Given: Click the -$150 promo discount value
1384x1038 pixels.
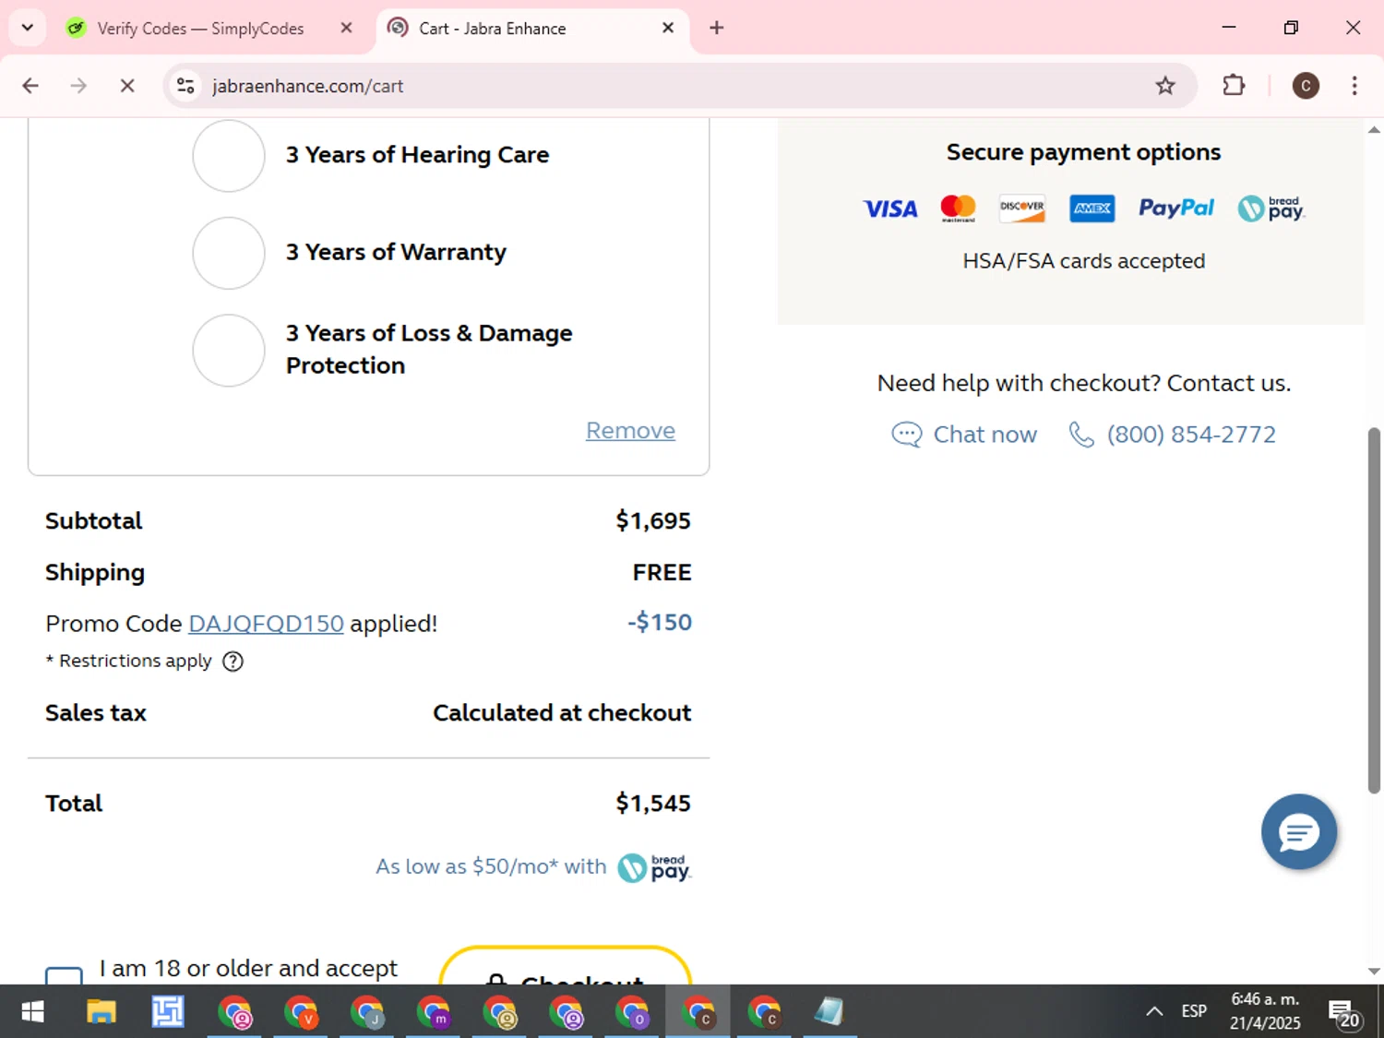Looking at the screenshot, I should click(x=660, y=623).
